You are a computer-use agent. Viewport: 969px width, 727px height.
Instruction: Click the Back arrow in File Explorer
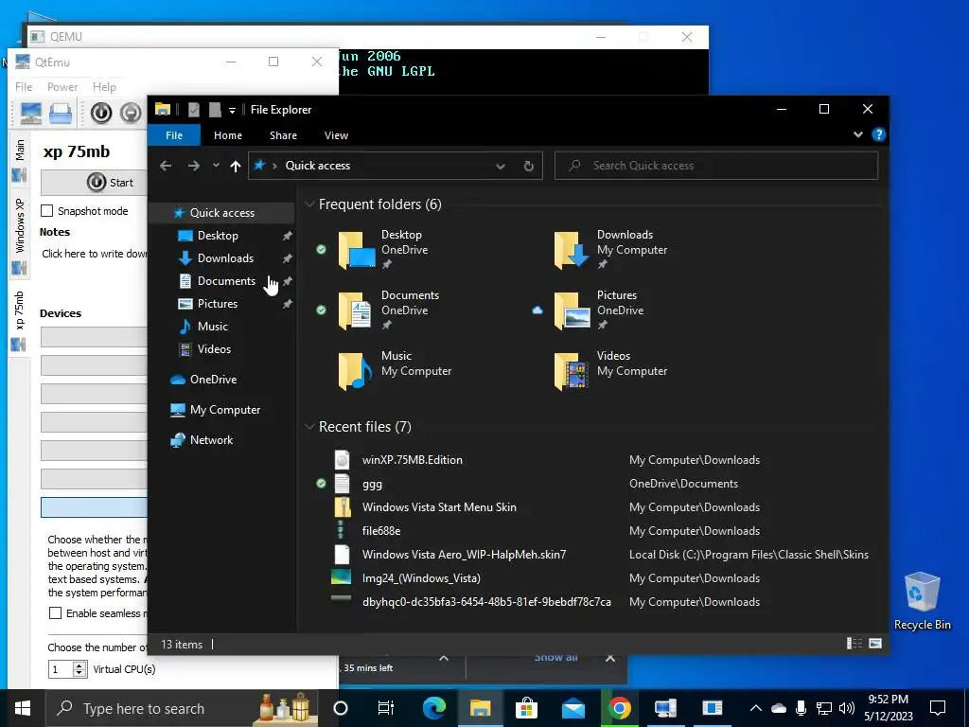[x=166, y=166]
